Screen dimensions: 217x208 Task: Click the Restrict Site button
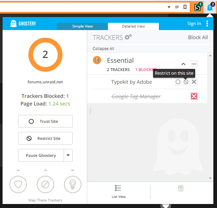point(45,138)
